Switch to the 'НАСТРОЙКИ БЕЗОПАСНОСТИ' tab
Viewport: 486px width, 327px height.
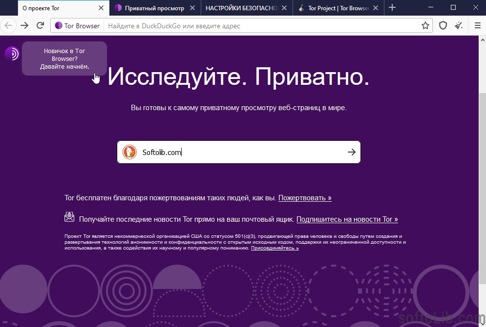coord(247,8)
